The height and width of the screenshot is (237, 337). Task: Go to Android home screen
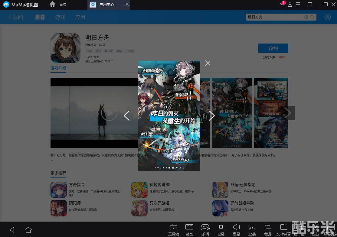(x=28, y=230)
